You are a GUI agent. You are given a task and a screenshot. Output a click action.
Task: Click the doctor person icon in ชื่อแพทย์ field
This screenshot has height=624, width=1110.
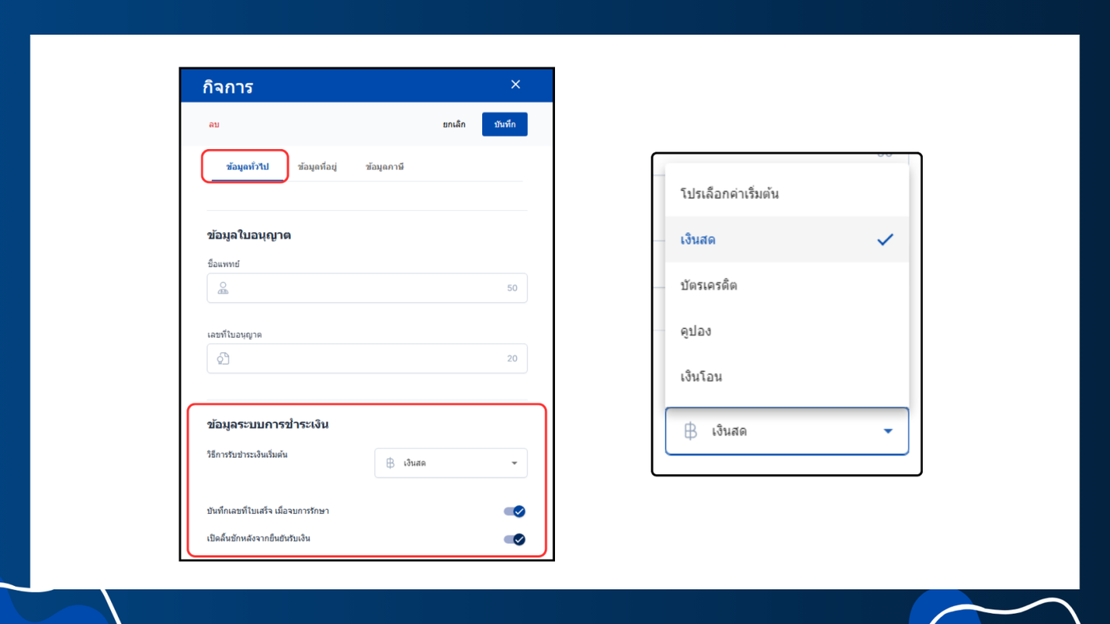224,288
